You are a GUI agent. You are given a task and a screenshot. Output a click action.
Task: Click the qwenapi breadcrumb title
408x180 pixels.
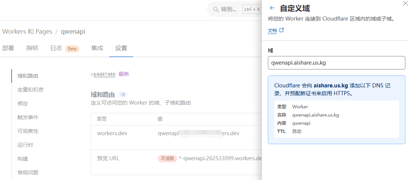click(x=73, y=32)
